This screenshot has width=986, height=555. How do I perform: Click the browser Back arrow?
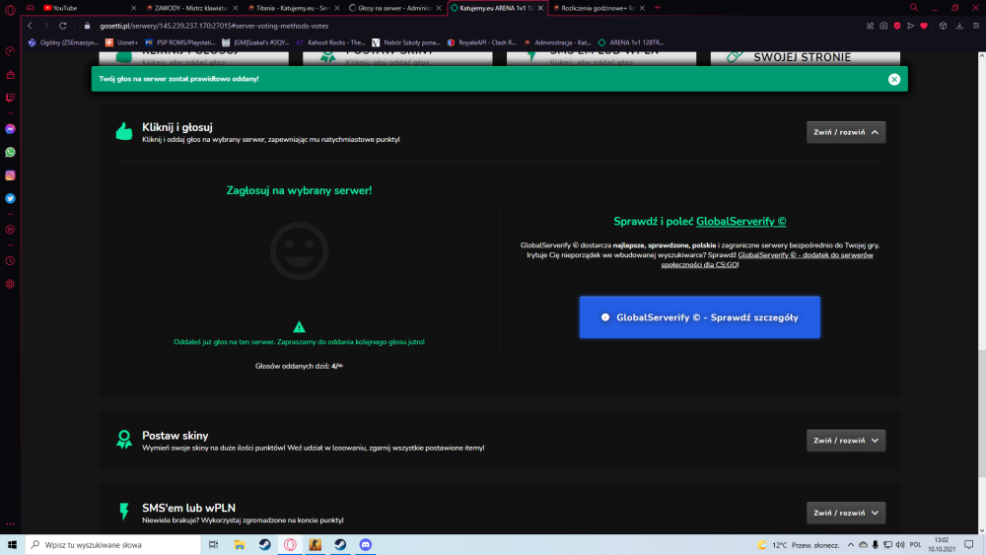(x=30, y=26)
